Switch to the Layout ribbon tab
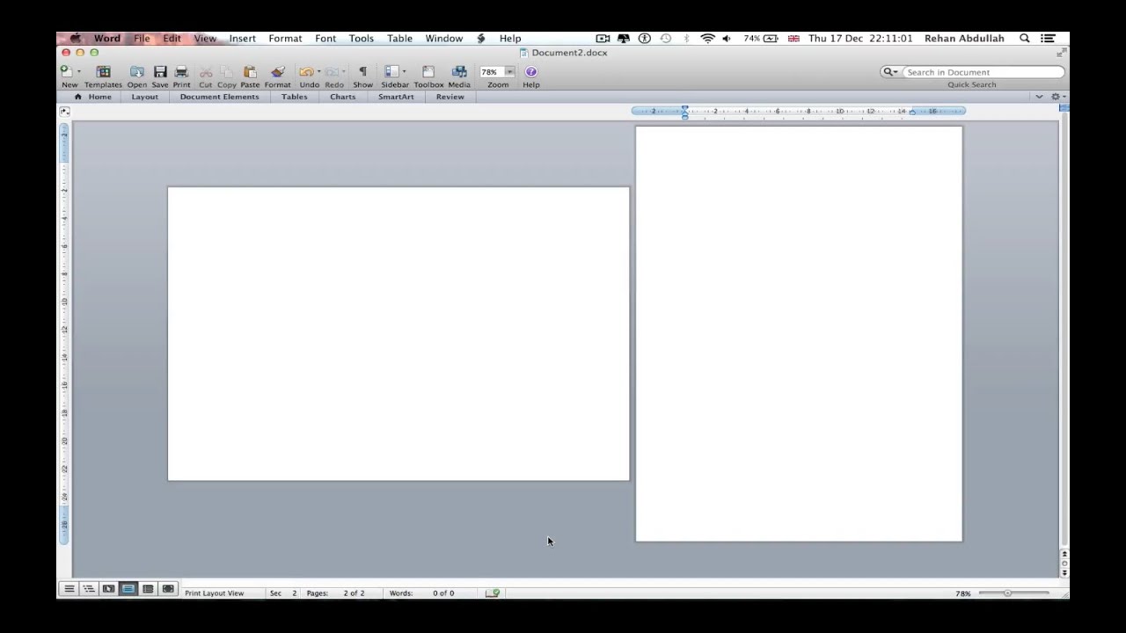Image resolution: width=1126 pixels, height=633 pixels. [x=144, y=97]
